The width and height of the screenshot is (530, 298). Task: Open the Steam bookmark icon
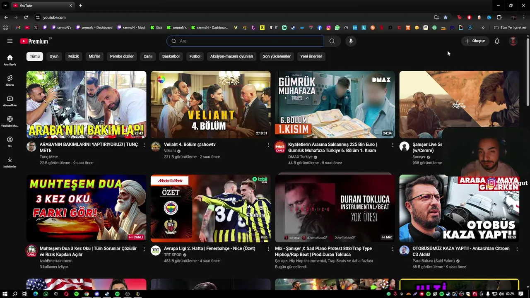pyautogui.click(x=293, y=28)
